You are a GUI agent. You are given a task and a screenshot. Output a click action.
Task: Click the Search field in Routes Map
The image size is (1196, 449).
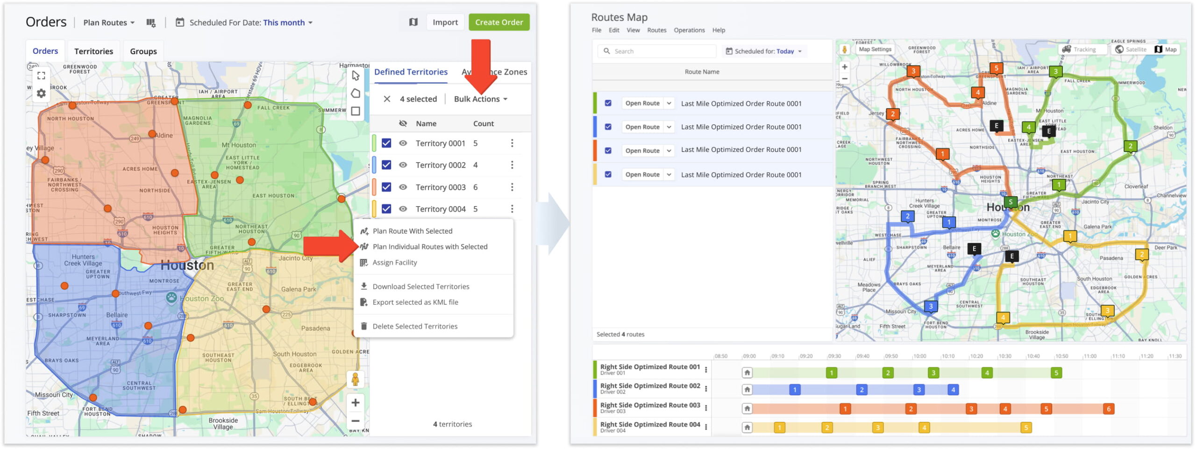(x=657, y=51)
